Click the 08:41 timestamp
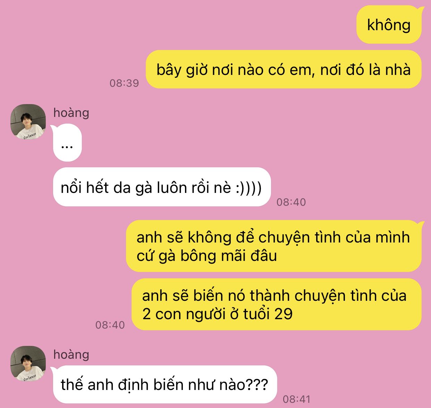This screenshot has width=431, height=408. click(297, 399)
